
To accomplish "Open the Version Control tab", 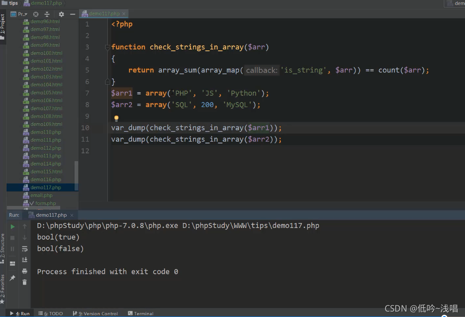I will coord(95,313).
